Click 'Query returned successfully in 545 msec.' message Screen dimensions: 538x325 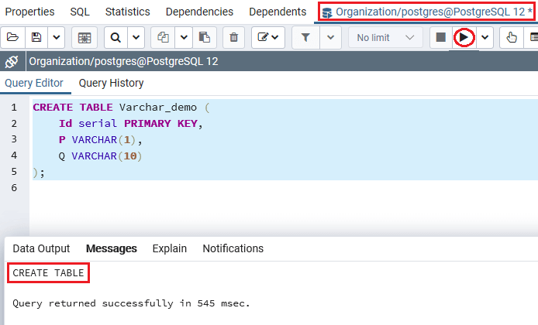(131, 303)
